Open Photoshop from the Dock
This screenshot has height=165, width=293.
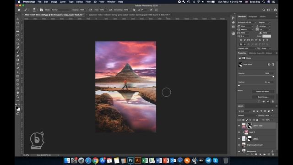point(130,160)
